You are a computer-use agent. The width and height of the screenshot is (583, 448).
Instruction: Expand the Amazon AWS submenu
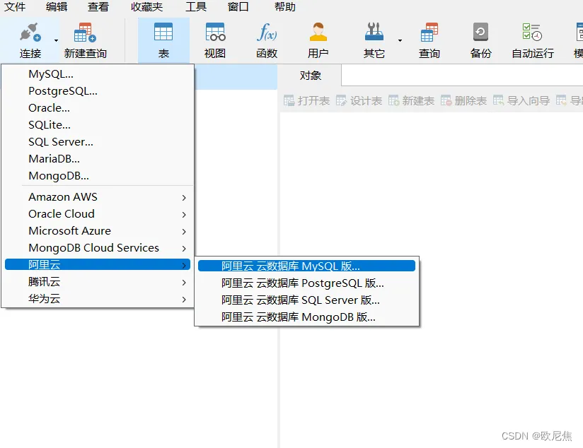[x=62, y=196]
